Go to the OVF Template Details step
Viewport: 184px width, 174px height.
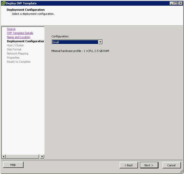pos(20,33)
